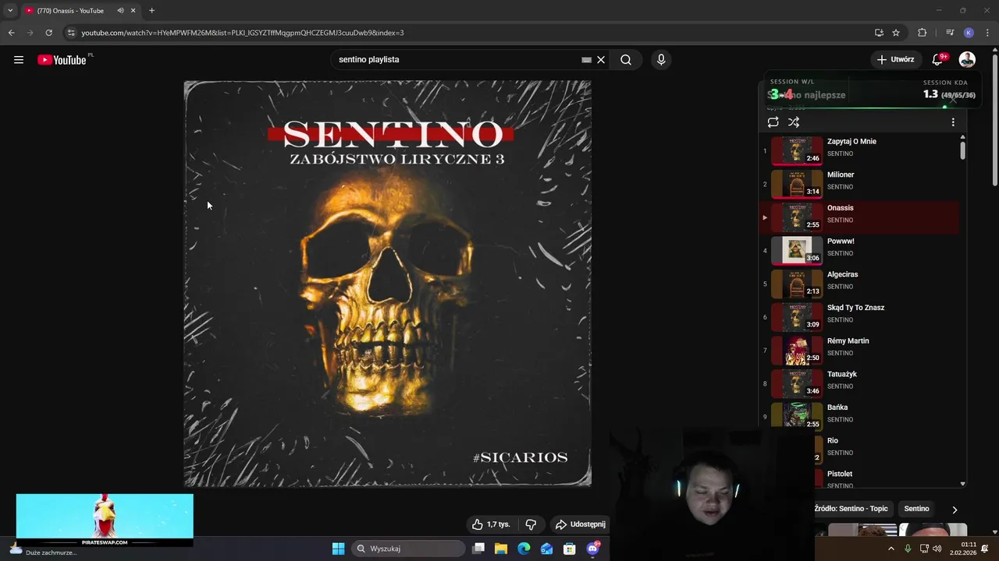Share the video with Udostępnij

580,524
